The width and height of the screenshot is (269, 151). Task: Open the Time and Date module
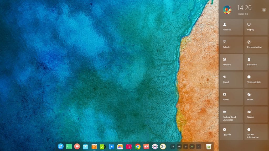256,80
